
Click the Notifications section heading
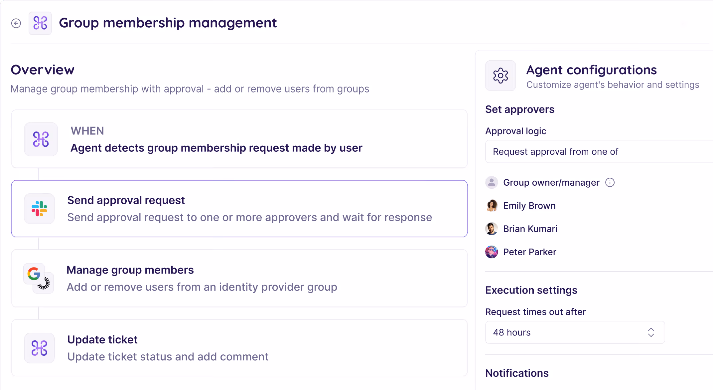click(517, 373)
